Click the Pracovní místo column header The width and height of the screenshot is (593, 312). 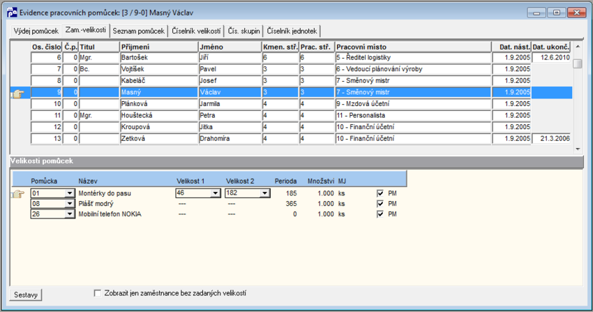[413, 47]
